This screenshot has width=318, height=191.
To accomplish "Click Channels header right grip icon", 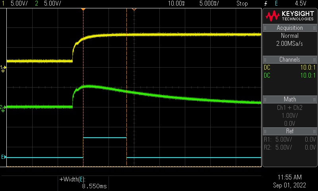I will coord(314,60).
